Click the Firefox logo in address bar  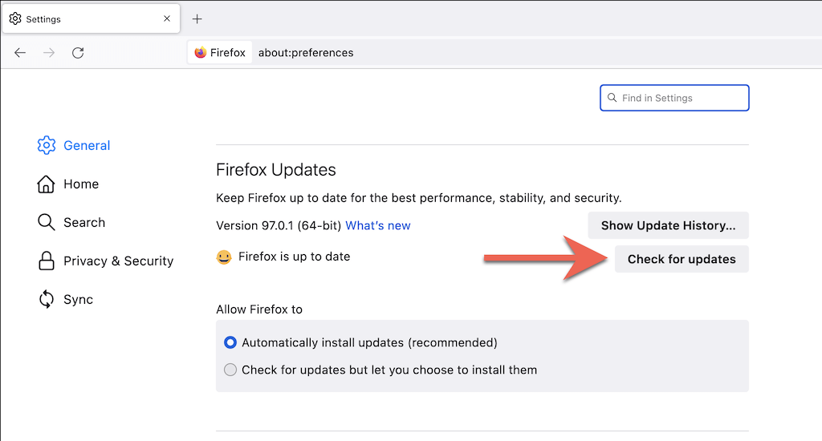point(201,53)
